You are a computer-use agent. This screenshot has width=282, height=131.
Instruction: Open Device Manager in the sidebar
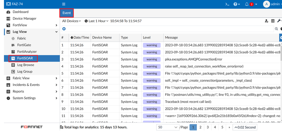[x=25, y=19]
